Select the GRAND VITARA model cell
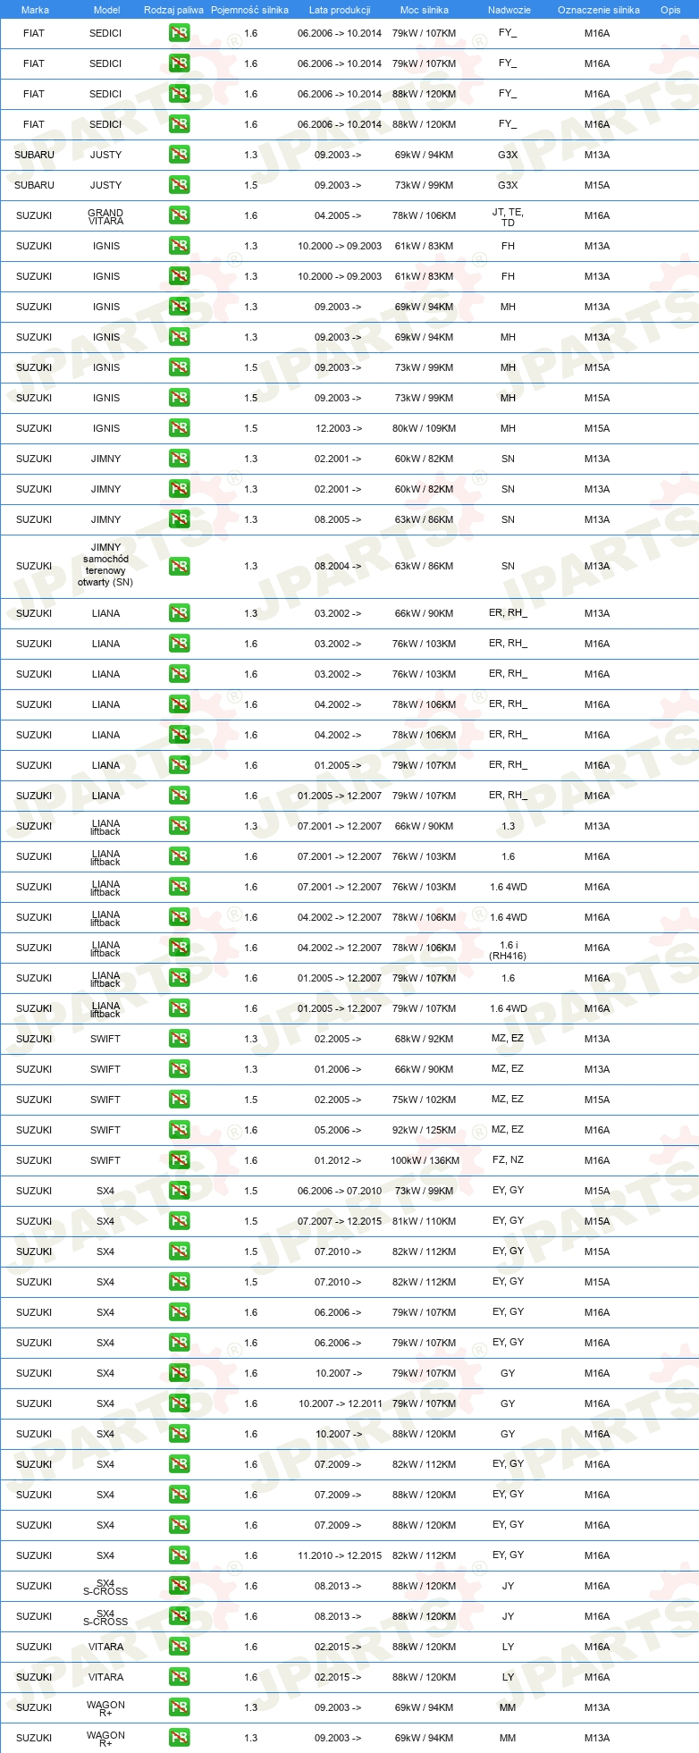Screen dimensions: 699x1753 click(105, 216)
